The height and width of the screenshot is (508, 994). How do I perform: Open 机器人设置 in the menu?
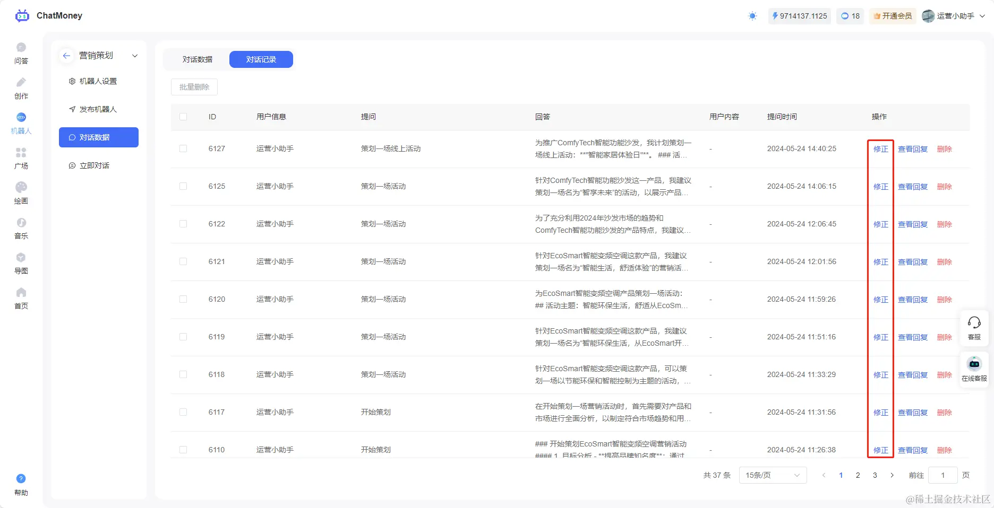click(98, 81)
